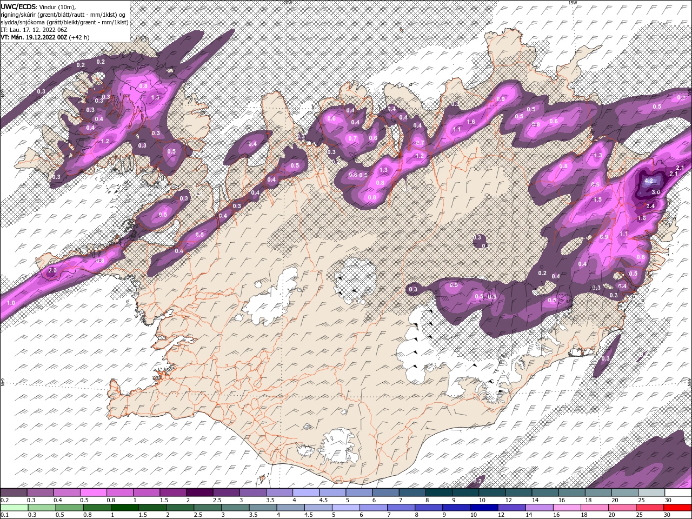
Task: Click the 2.0 value label off the west coast
Action: pos(52,270)
